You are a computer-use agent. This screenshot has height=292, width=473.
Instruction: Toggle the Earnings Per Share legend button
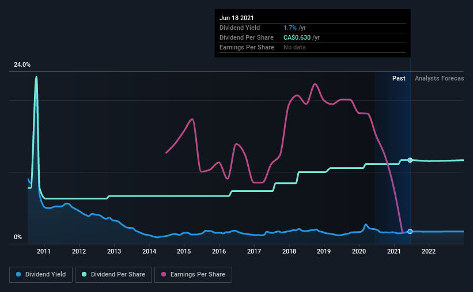(x=194, y=275)
